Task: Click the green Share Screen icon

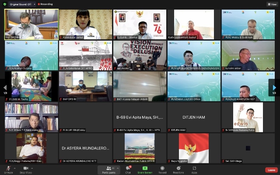Action: coord(145,169)
